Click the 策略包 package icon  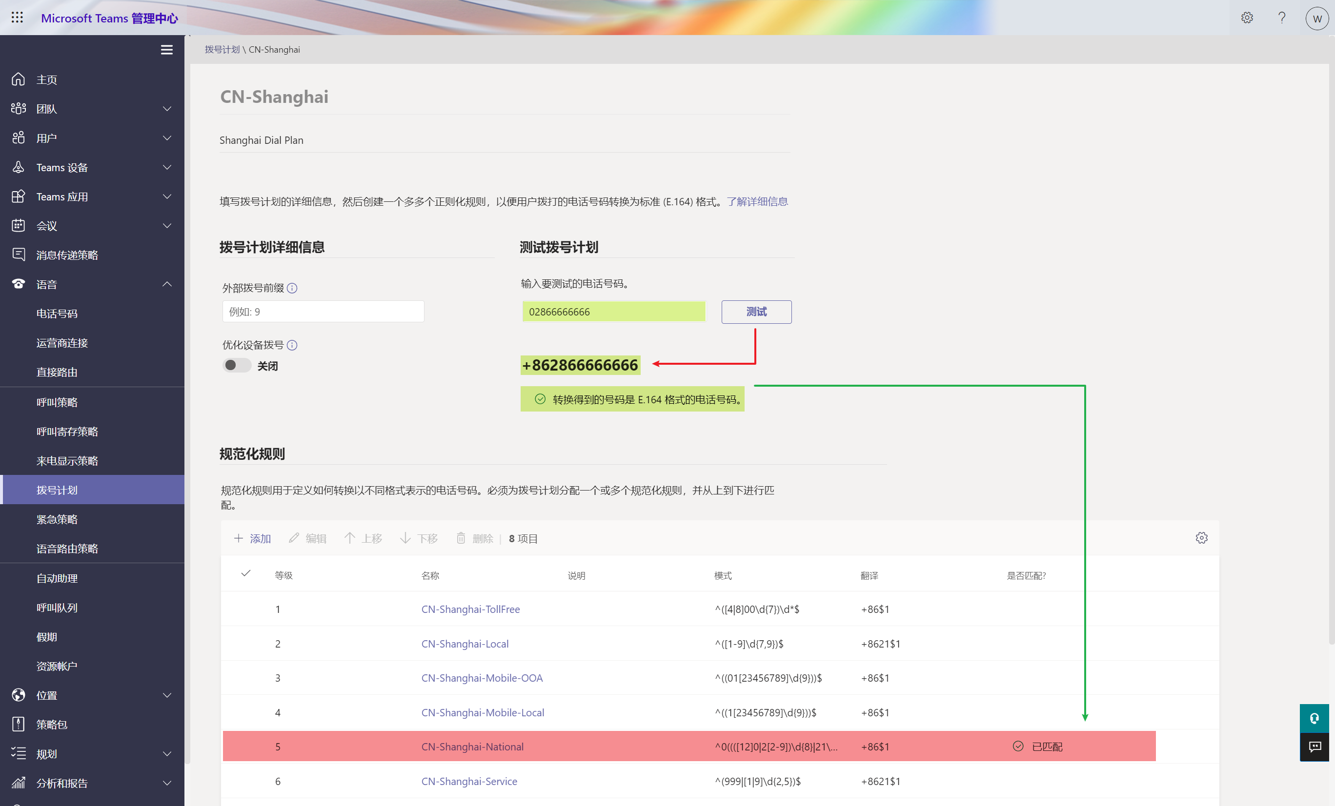[19, 724]
